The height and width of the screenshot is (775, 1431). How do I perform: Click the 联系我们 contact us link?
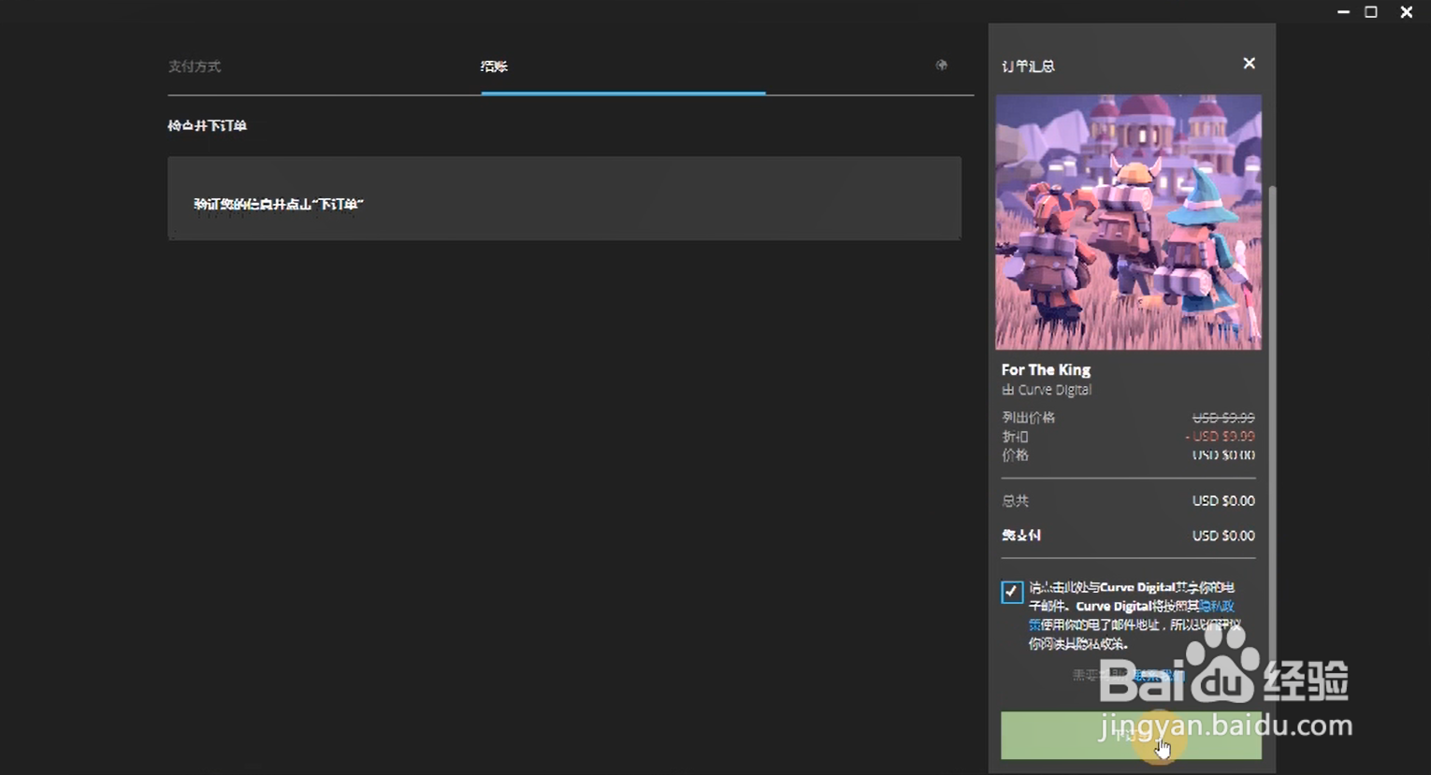(x=1158, y=675)
